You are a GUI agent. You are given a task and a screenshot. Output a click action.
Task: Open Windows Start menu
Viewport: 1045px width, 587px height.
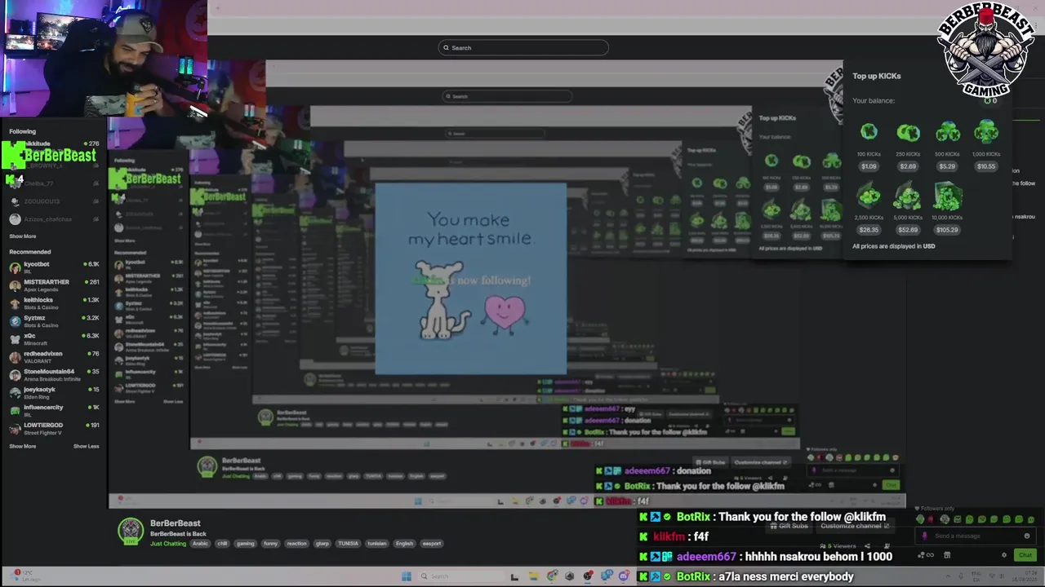click(x=406, y=576)
